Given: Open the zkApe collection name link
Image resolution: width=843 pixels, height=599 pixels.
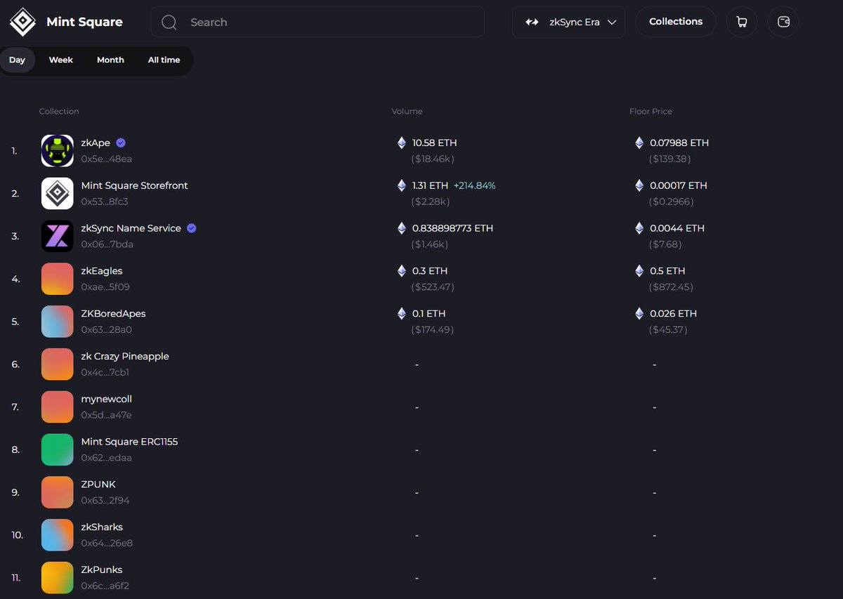Looking at the screenshot, I should pyautogui.click(x=96, y=143).
